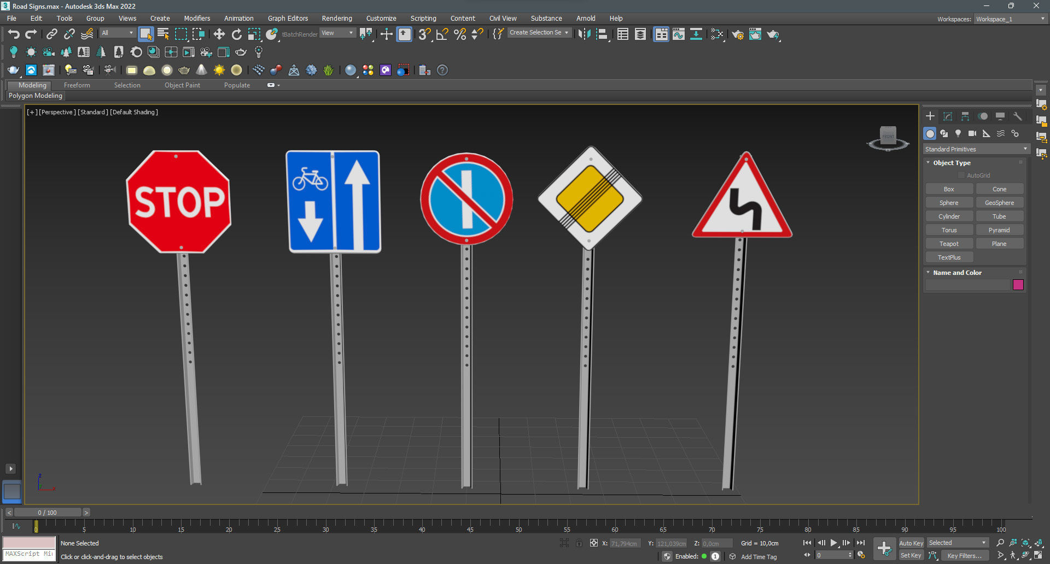
Task: Select the Mirror tool
Action: (585, 34)
